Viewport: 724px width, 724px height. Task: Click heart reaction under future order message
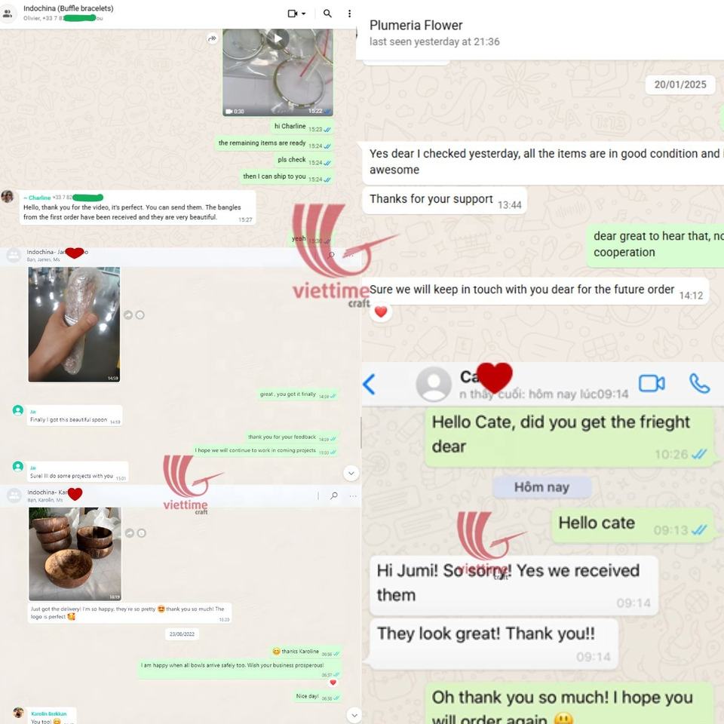(x=380, y=311)
